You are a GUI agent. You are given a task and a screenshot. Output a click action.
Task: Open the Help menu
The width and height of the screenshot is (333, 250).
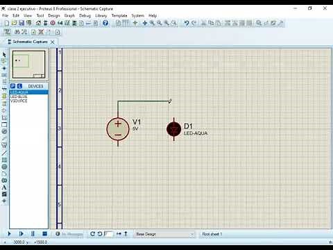click(153, 15)
